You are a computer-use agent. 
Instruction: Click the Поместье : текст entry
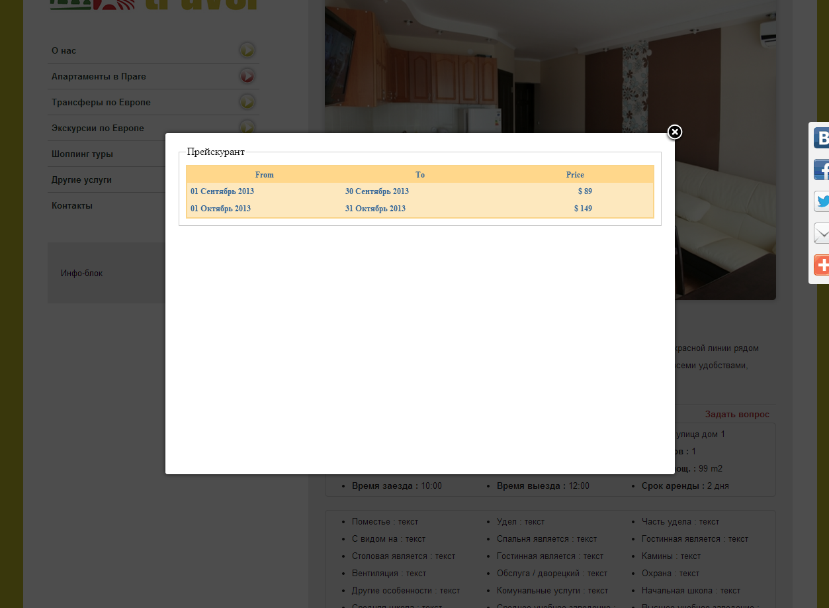coord(385,521)
